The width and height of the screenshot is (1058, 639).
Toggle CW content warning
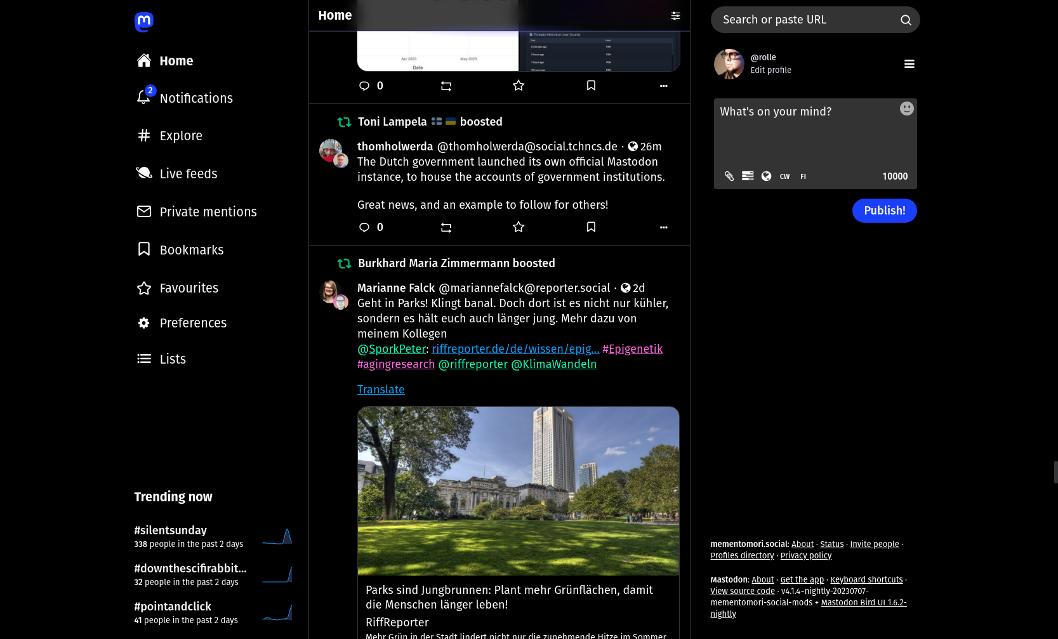(x=784, y=176)
